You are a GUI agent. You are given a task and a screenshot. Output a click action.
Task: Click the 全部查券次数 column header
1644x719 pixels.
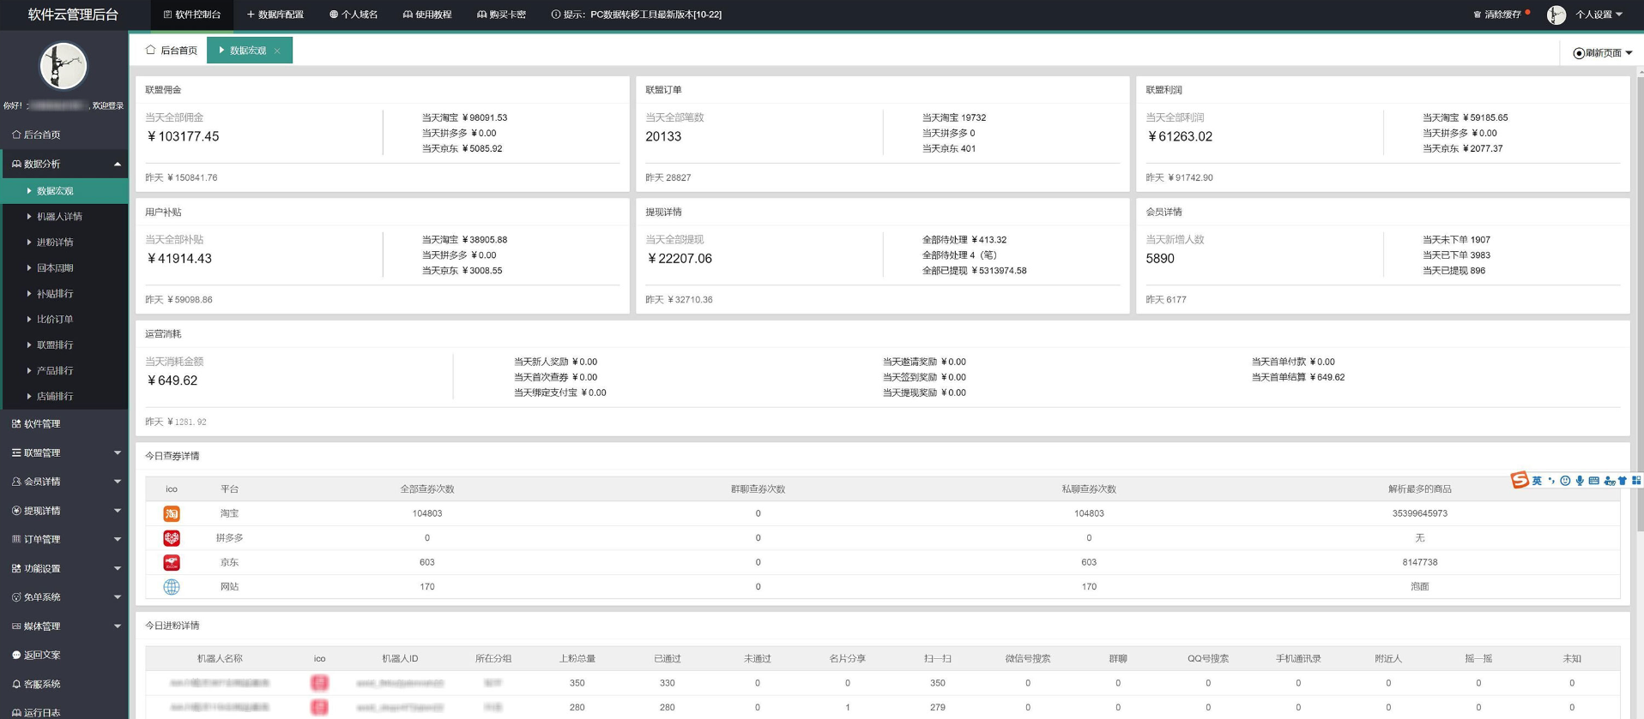[427, 488]
